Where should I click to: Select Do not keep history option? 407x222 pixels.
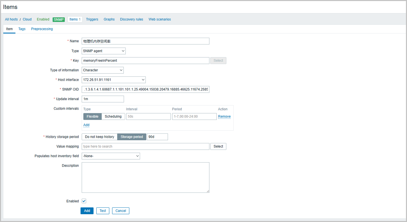pyautogui.click(x=99, y=136)
